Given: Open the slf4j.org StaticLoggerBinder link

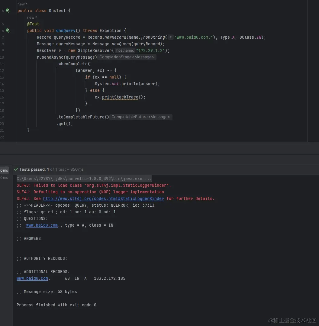Looking at the screenshot, I should tap(103, 199).
